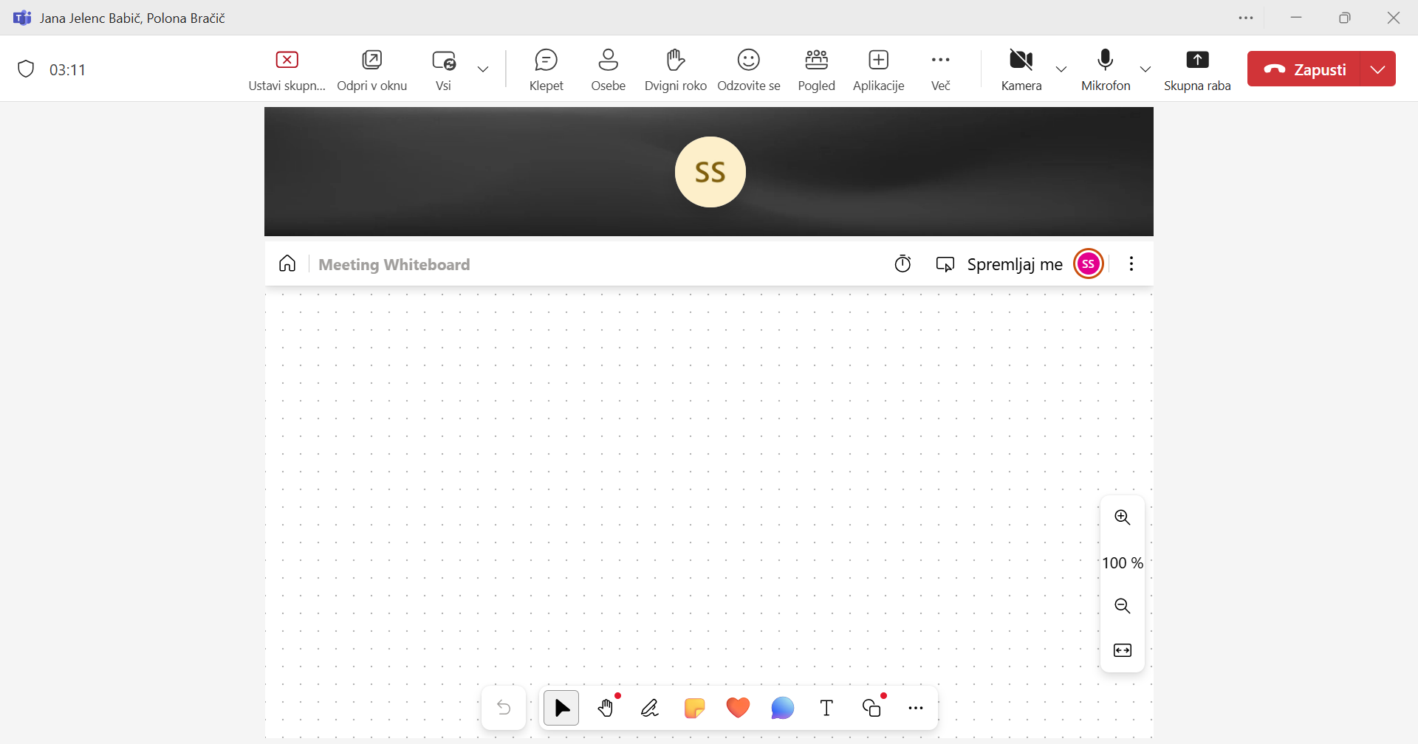
Task: Turn on the Kamera
Action: pos(1021,69)
